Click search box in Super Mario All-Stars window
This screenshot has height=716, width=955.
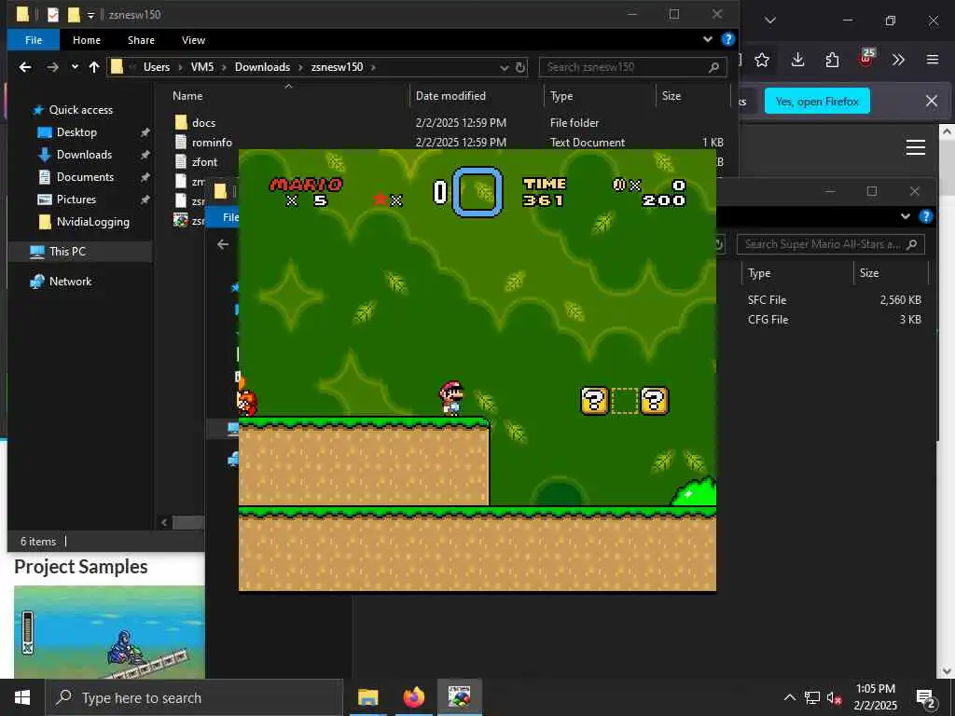pos(831,244)
